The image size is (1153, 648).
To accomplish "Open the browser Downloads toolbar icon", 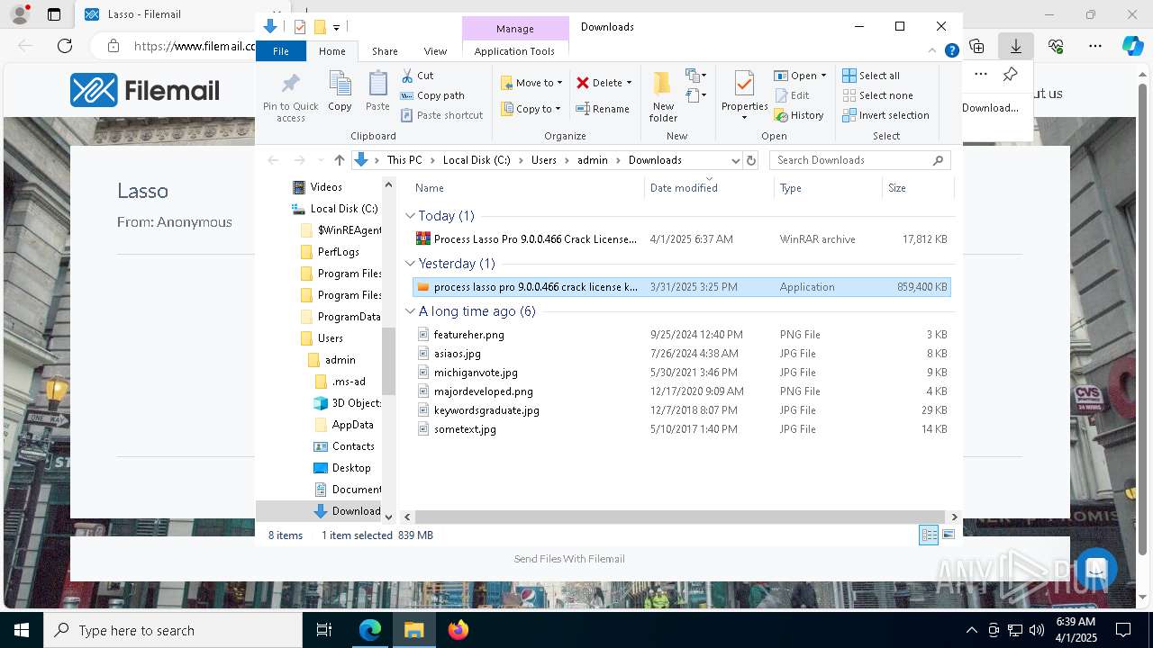I will click(1015, 46).
